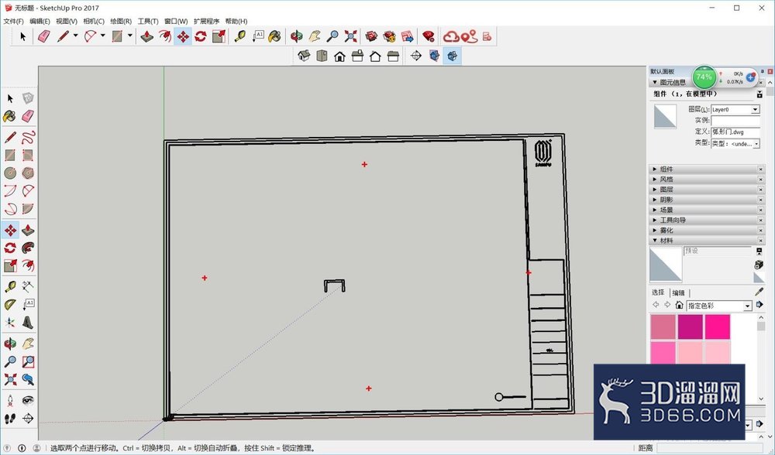Open the 图层 Layer0 dropdown
This screenshot has width=775, height=455.
click(x=755, y=110)
